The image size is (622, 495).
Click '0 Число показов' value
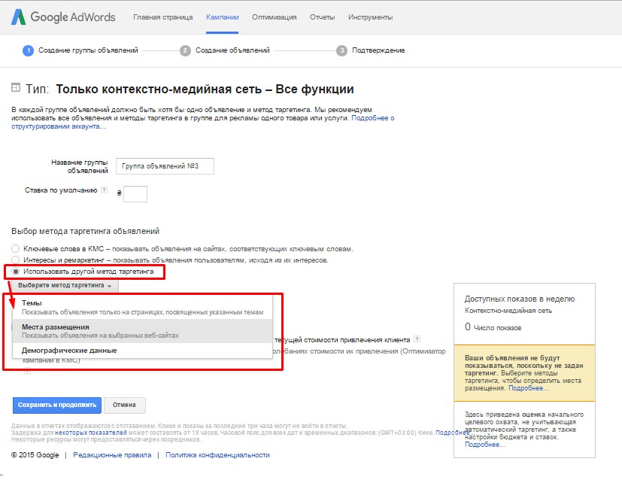click(x=493, y=327)
